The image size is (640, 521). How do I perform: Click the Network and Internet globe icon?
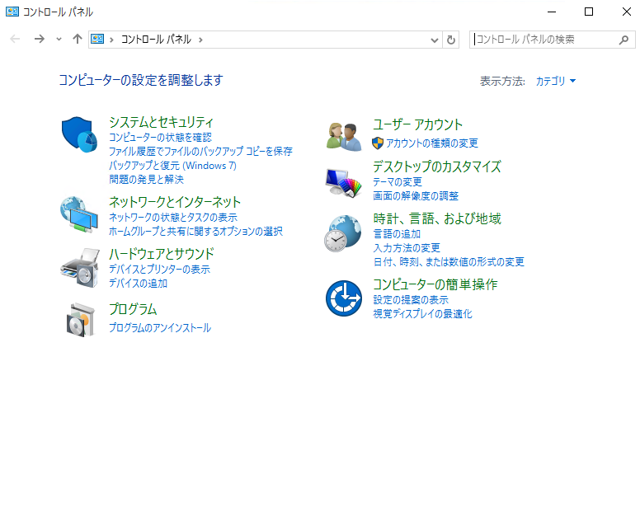[79, 214]
